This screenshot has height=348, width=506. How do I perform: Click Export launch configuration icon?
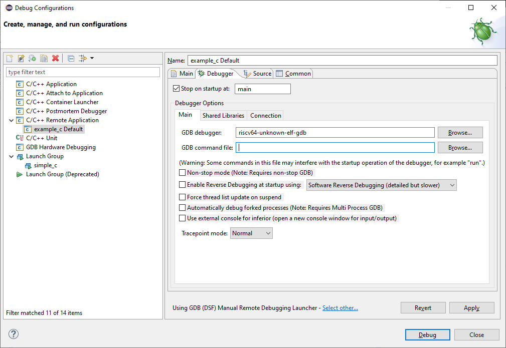click(32, 59)
